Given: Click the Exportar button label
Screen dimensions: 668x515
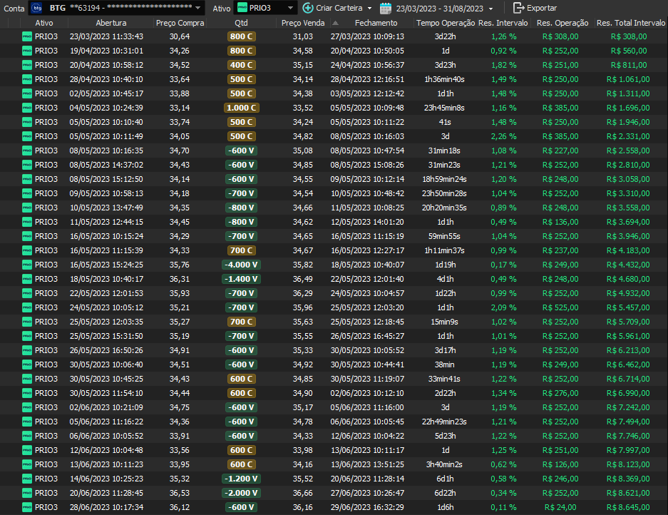Looking at the screenshot, I should click(542, 8).
